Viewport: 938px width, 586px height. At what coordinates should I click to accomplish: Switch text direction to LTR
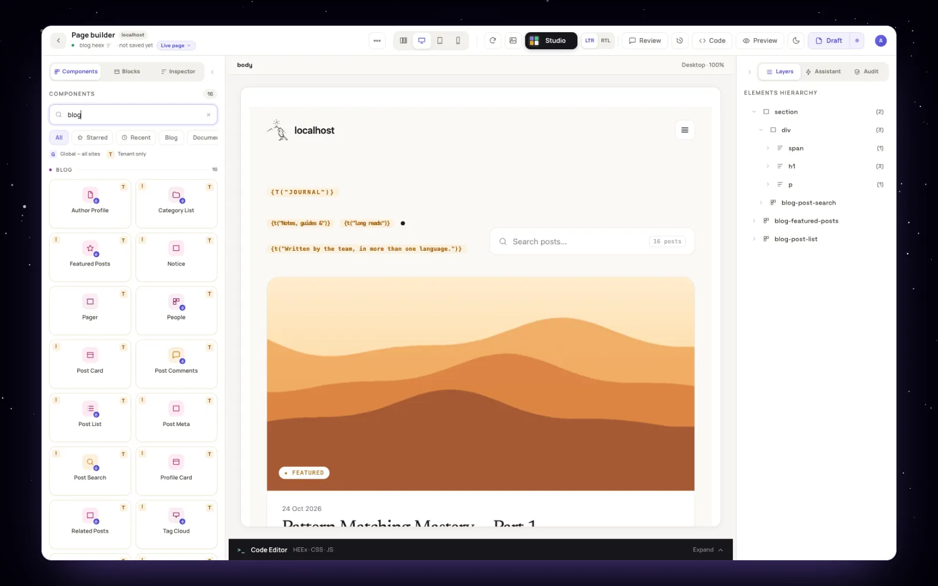coord(589,40)
